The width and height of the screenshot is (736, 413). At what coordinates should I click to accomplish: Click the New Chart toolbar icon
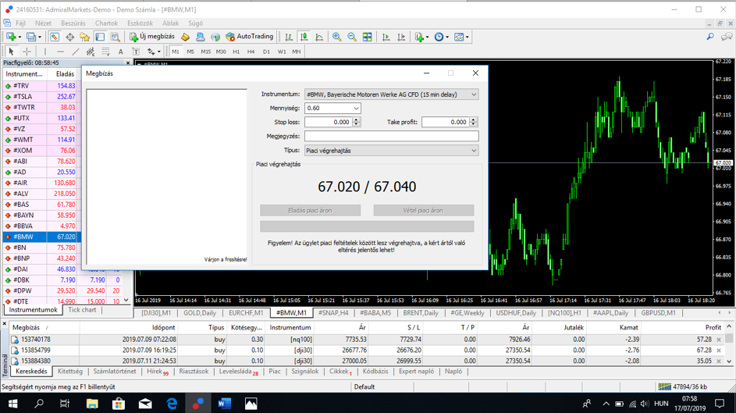[x=11, y=37]
